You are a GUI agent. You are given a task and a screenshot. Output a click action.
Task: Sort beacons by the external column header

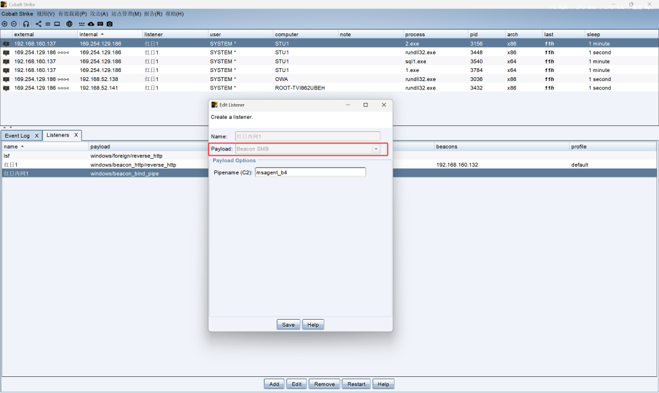pyautogui.click(x=44, y=35)
